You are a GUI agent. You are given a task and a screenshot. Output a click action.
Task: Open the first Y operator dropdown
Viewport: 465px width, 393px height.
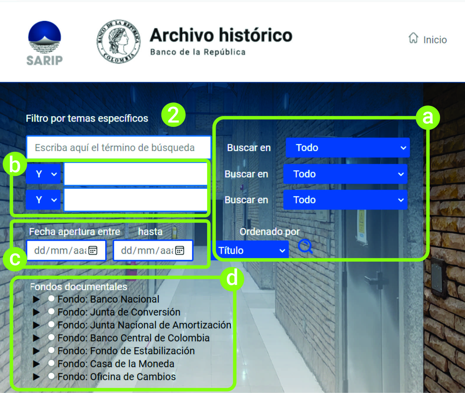[x=44, y=174]
